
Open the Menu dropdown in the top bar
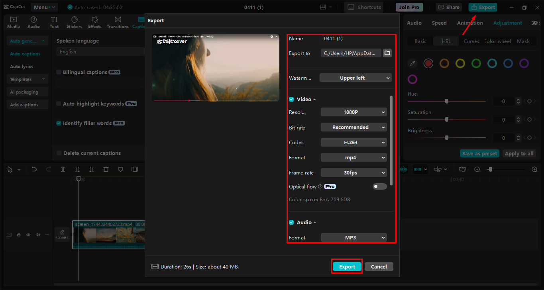44,7
